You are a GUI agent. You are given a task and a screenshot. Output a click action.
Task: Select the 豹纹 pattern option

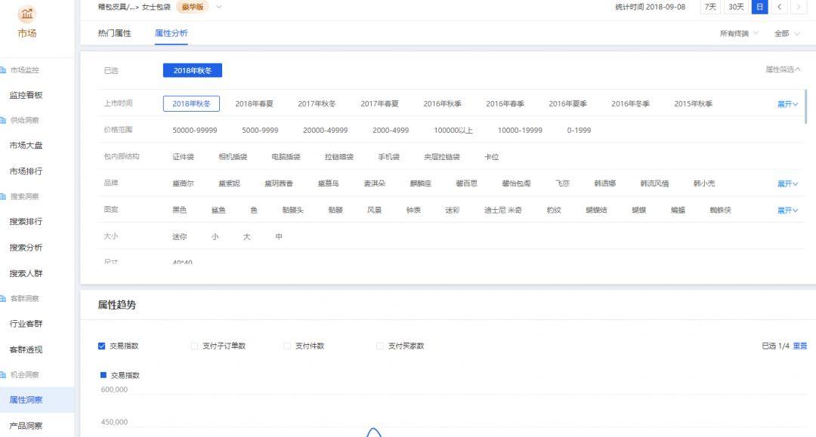[x=554, y=209]
